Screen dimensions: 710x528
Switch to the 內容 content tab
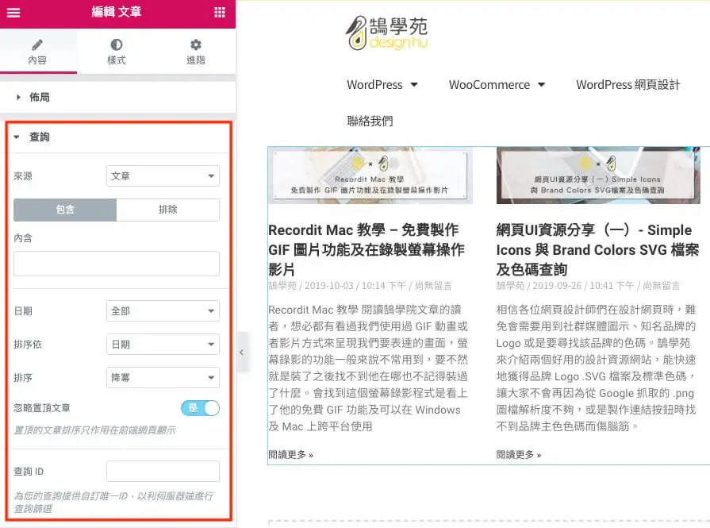37,52
